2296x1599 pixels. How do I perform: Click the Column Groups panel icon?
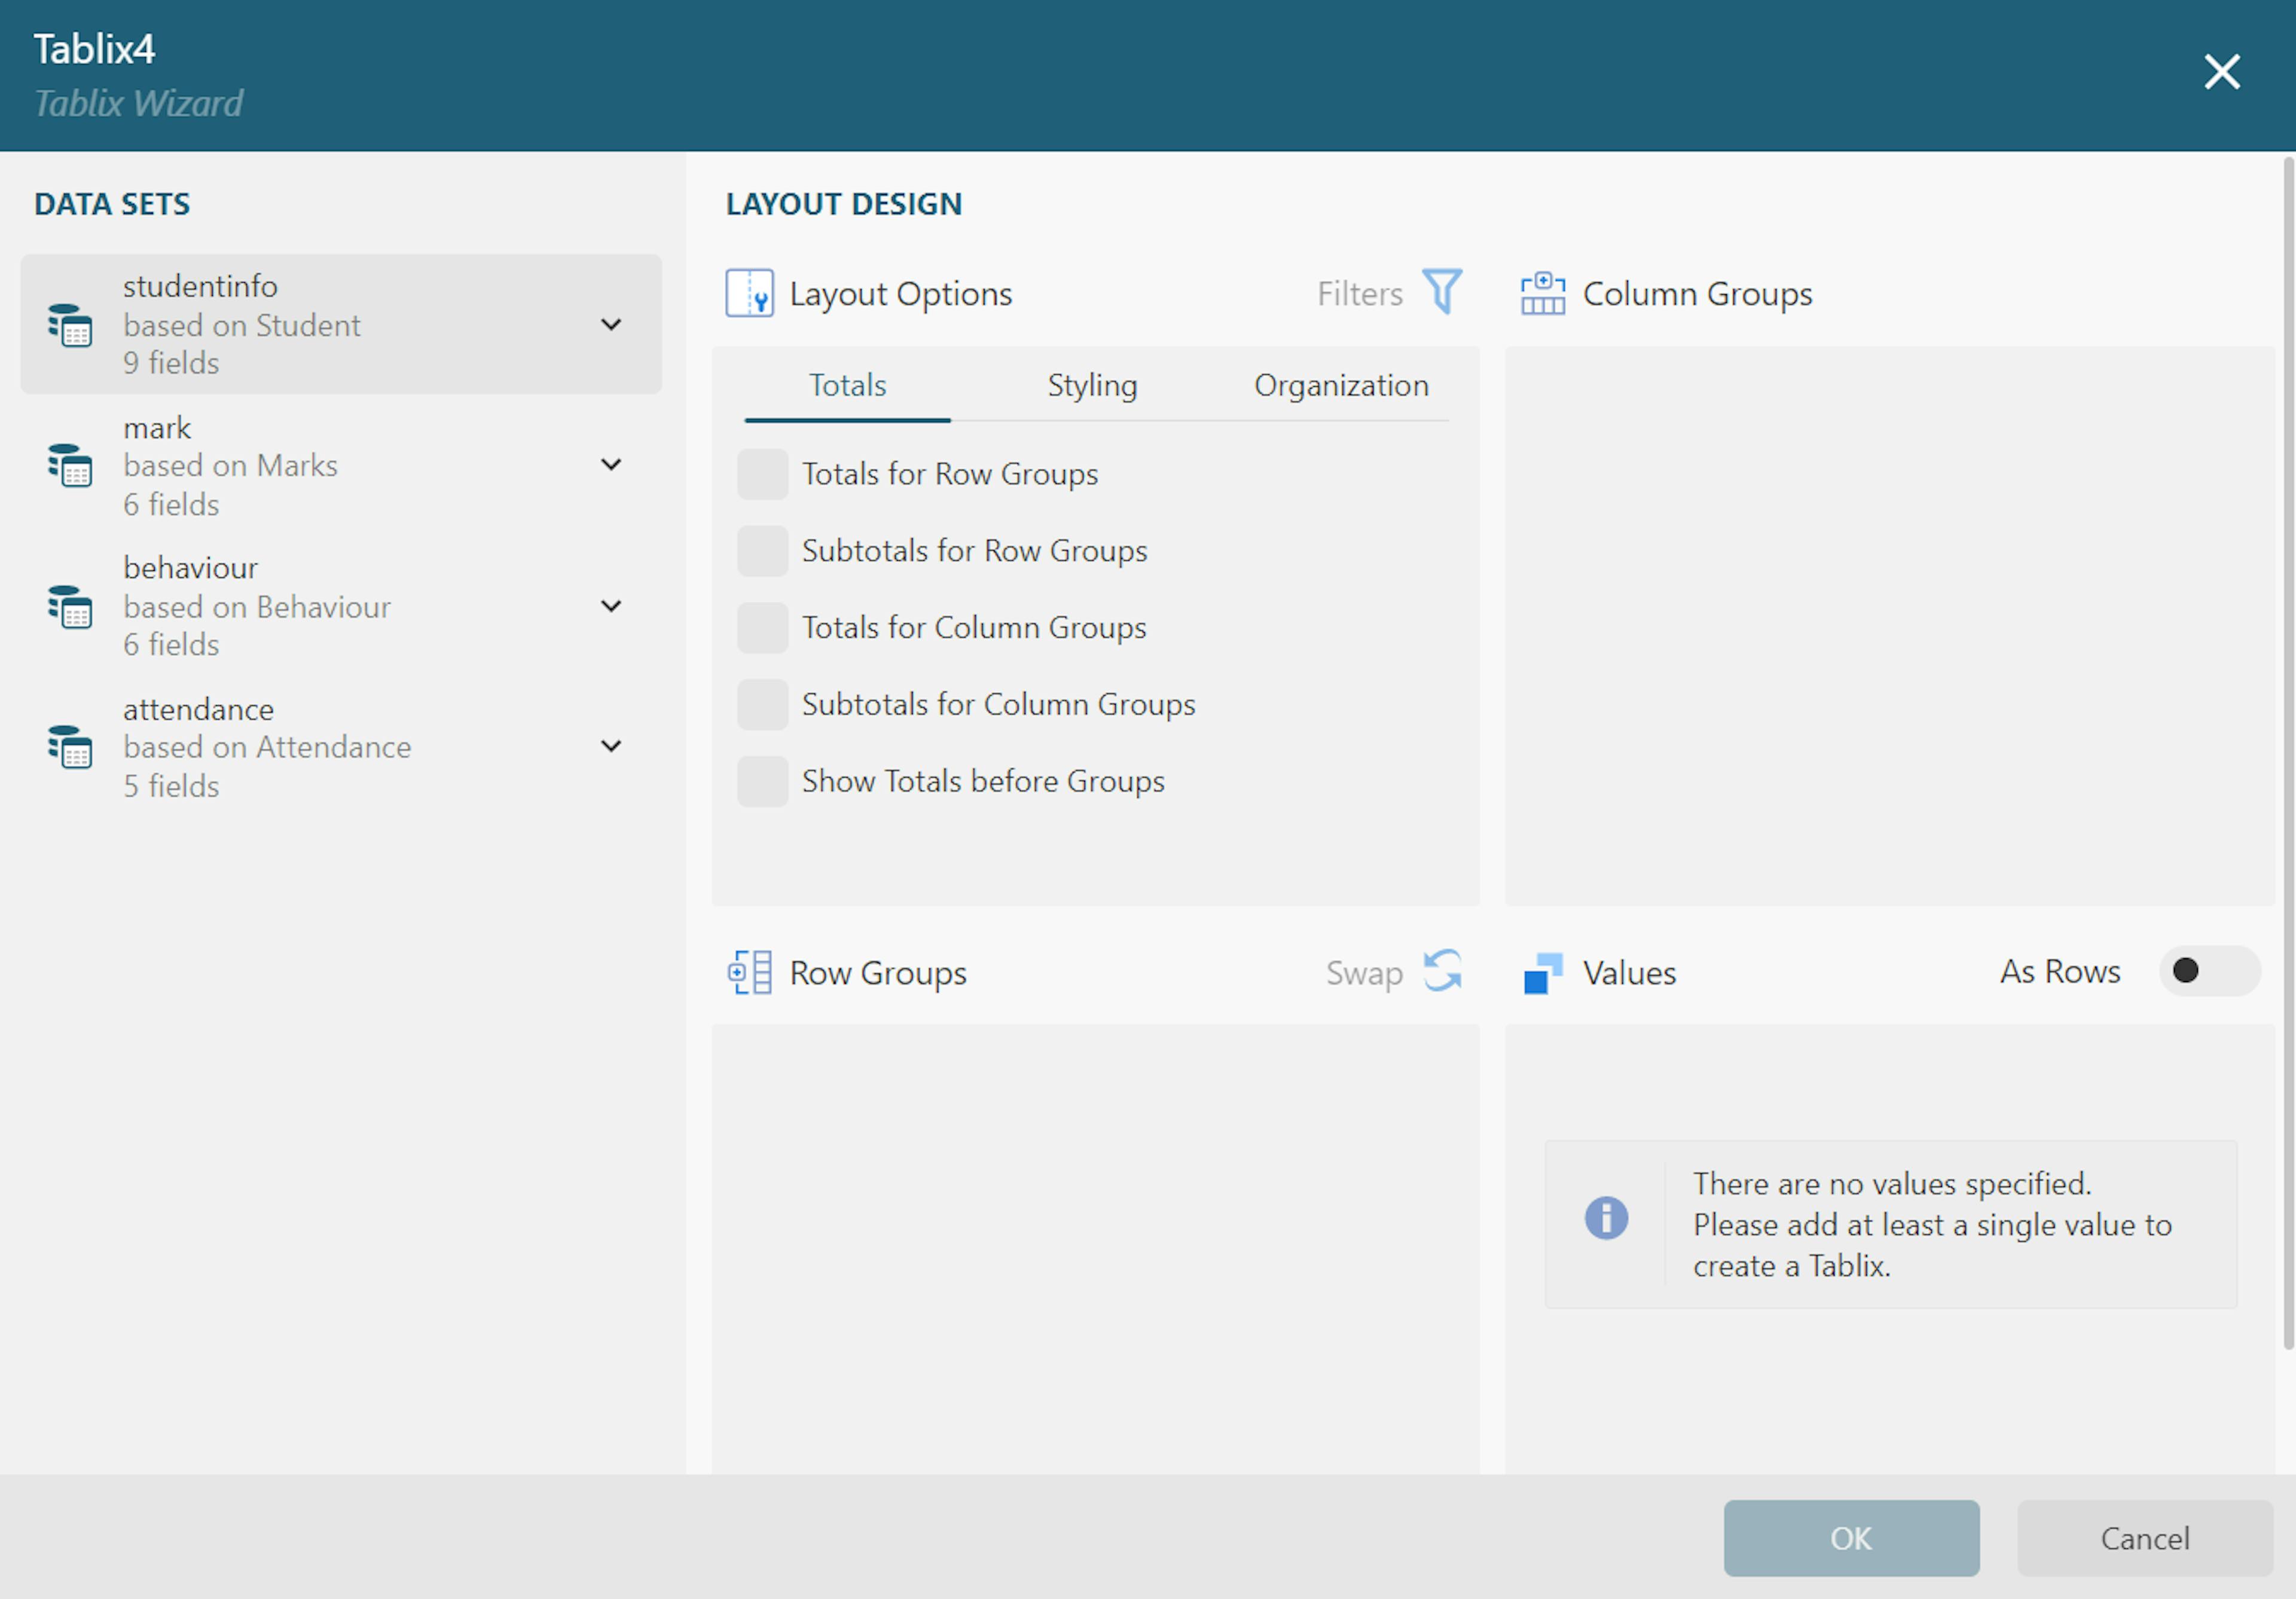pyautogui.click(x=1541, y=293)
